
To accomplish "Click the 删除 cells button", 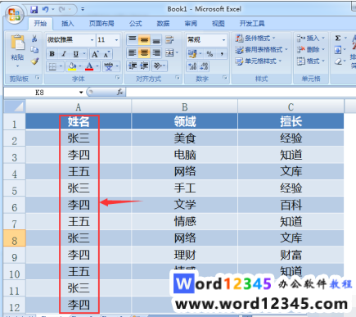I will 311,49.
